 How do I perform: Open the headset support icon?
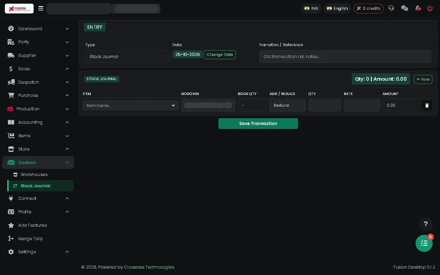pyautogui.click(x=391, y=8)
